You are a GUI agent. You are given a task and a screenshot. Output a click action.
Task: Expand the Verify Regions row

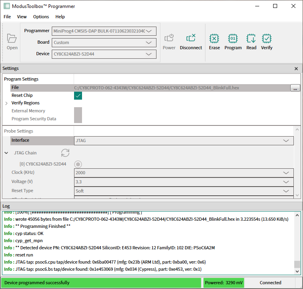point(6,103)
